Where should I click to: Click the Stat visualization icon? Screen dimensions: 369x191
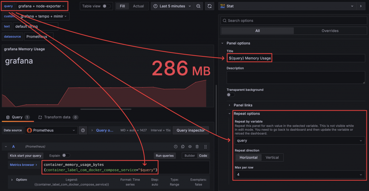[x=223, y=6]
